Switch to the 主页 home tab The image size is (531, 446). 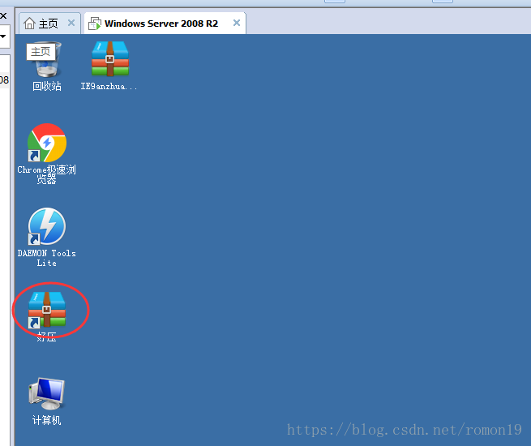click(48, 24)
